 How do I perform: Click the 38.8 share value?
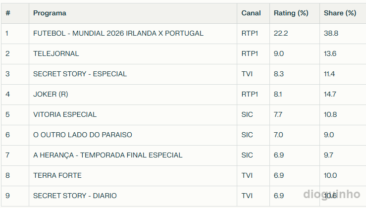tap(331, 34)
